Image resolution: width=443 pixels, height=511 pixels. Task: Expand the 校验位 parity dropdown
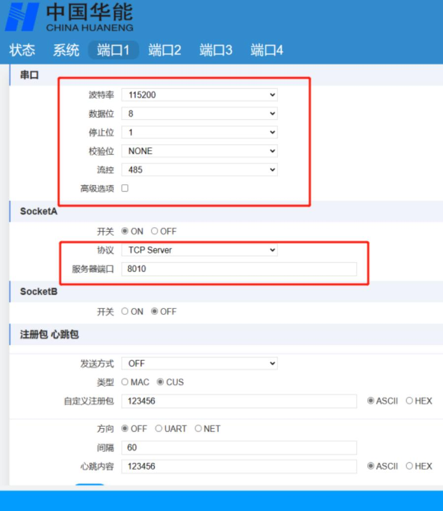199,151
